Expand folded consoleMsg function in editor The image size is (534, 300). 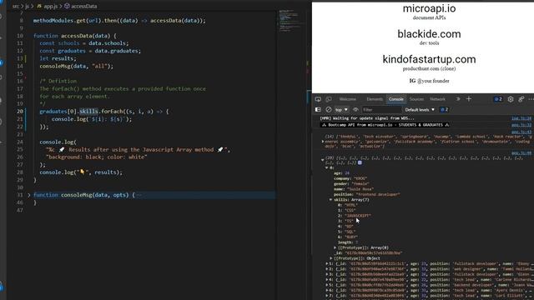coord(29,195)
